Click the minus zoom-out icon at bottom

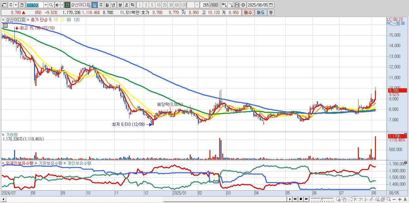(394, 199)
